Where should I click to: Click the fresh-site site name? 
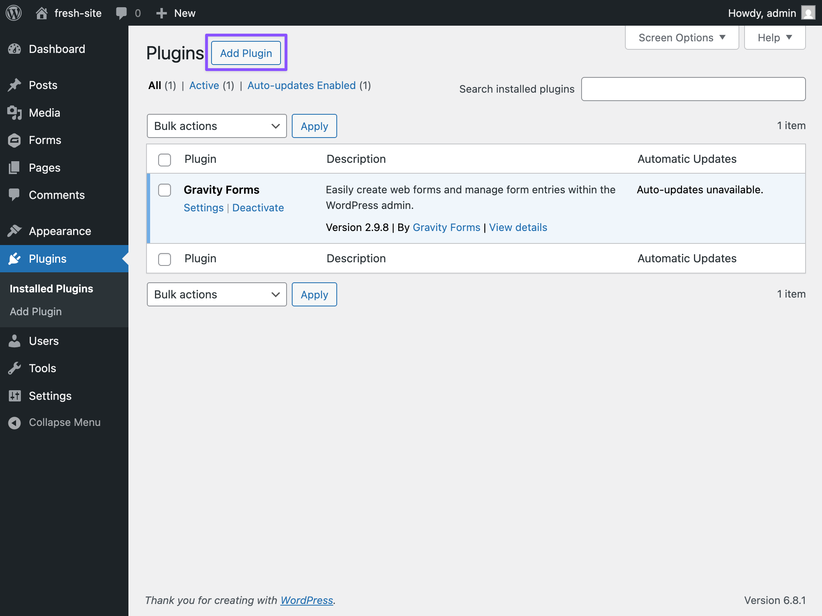click(78, 13)
